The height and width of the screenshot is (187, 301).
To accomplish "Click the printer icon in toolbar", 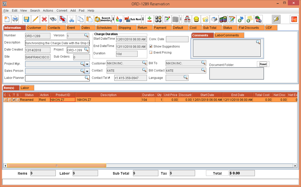I will (15, 19).
